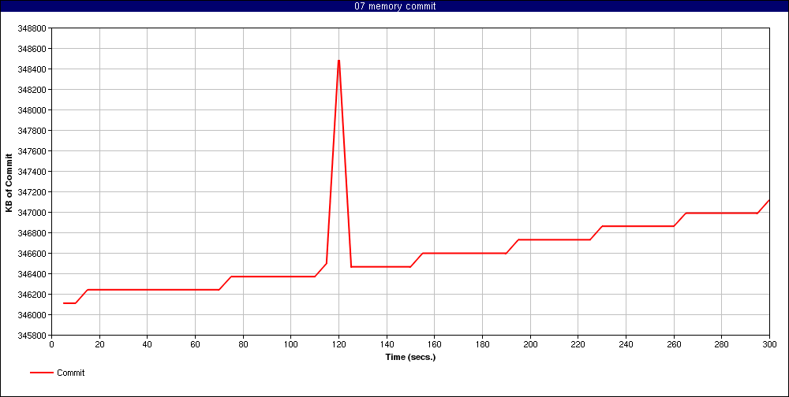The width and height of the screenshot is (789, 397).
Task: Click the red Commit legend line swatch
Action: (41, 373)
